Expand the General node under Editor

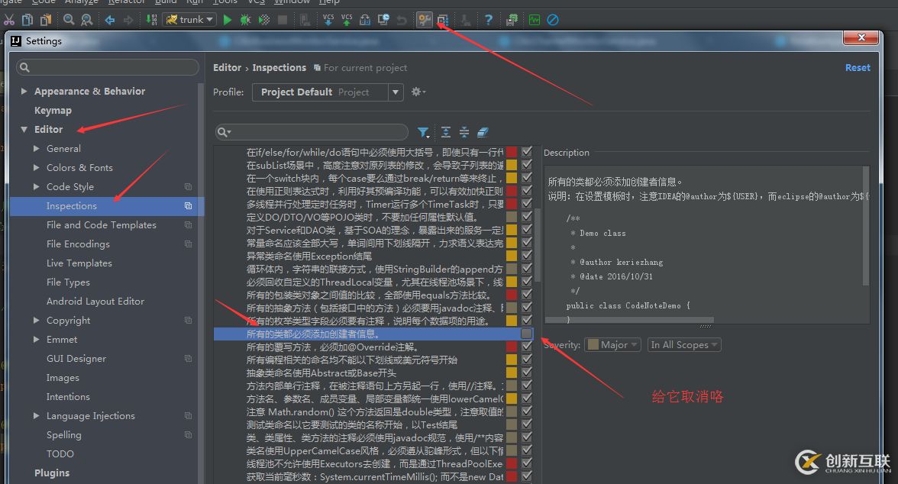pyautogui.click(x=36, y=148)
